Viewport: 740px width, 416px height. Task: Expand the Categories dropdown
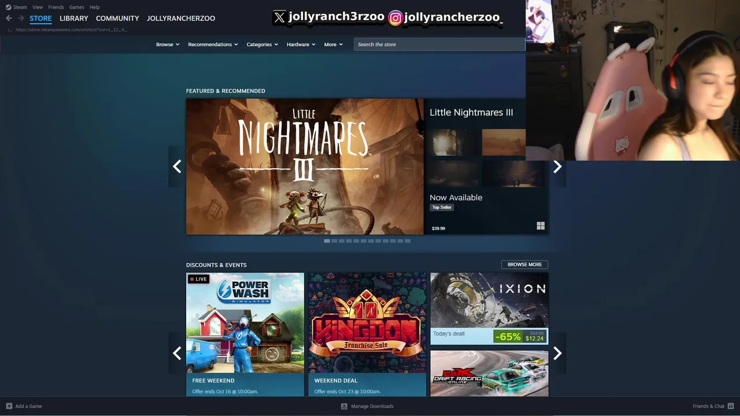pos(262,44)
